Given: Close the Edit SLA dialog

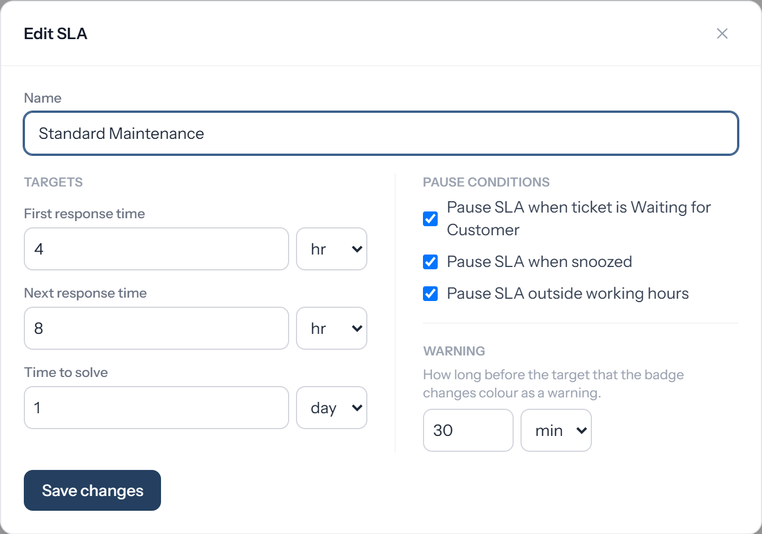Looking at the screenshot, I should pos(722,33).
